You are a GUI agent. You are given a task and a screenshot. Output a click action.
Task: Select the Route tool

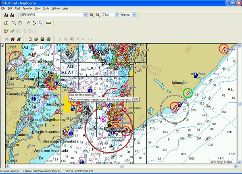coord(33,23)
